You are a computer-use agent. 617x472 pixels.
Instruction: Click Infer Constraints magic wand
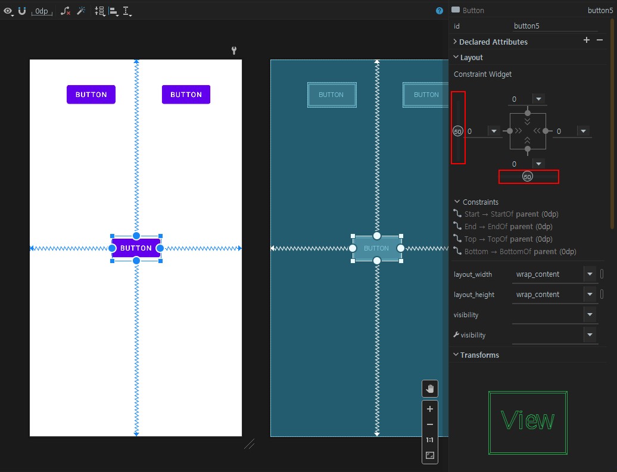pyautogui.click(x=81, y=11)
